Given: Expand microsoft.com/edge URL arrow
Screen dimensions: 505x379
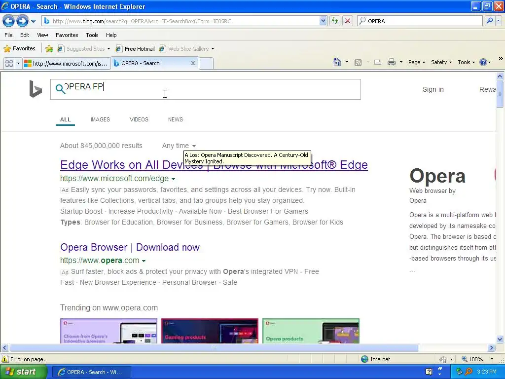Looking at the screenshot, I should coord(173,179).
